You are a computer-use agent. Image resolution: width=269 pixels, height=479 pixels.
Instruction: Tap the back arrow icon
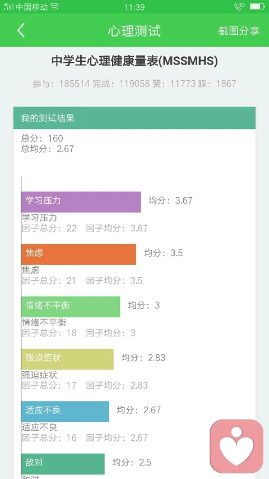[21, 30]
